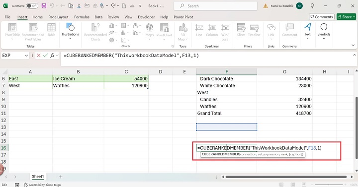
Task: Select the Sheet1 tab
Action: [38, 177]
